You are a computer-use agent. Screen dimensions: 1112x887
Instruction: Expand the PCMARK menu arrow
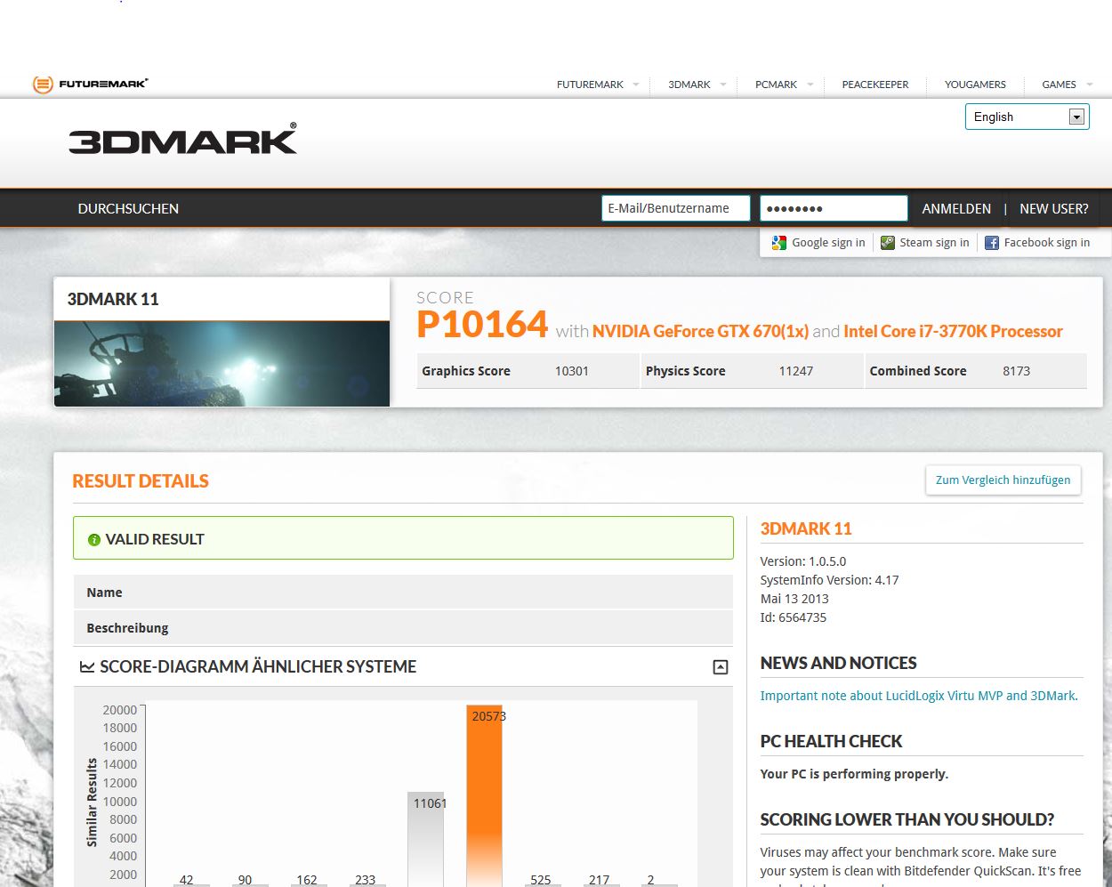(810, 85)
